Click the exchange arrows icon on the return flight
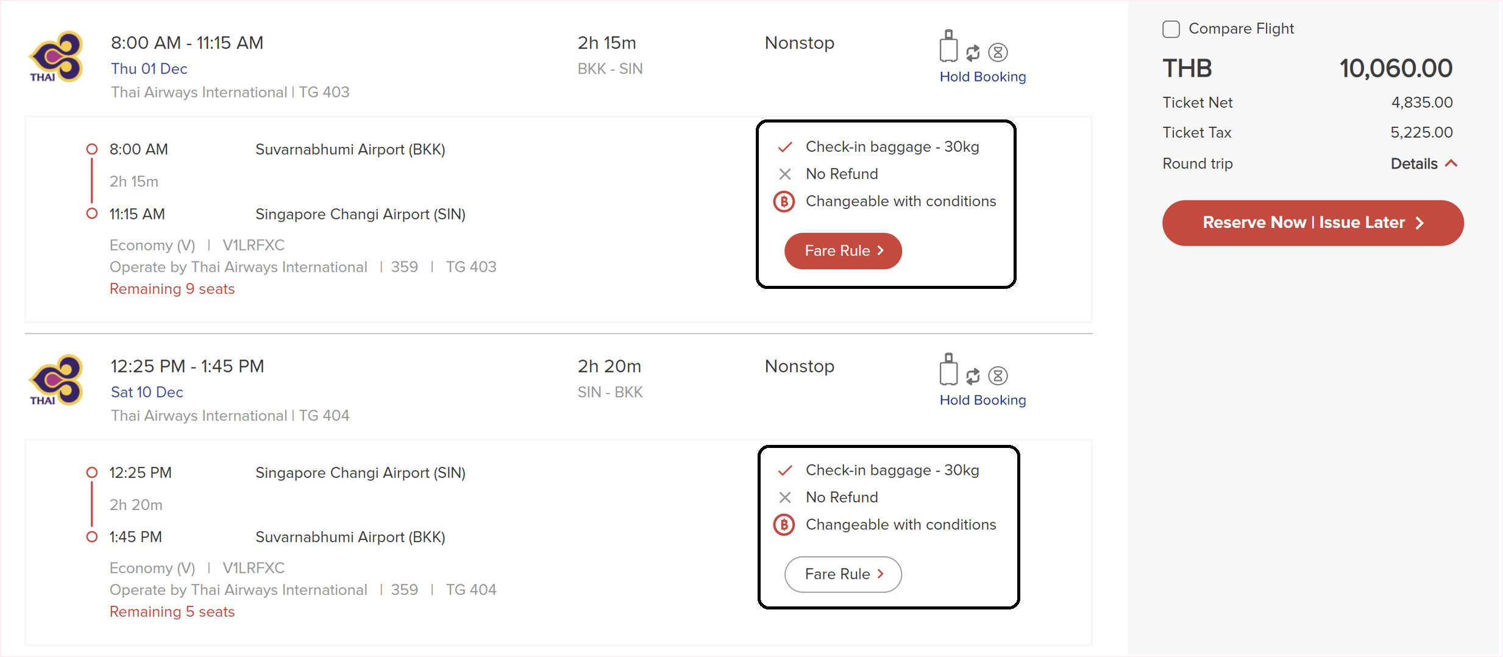The width and height of the screenshot is (1503, 657). 973,376
